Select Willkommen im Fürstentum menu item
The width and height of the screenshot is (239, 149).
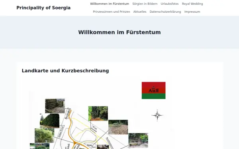110,4
